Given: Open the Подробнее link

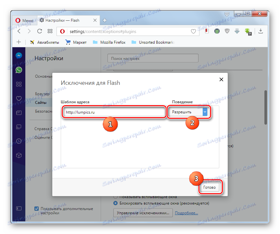Looking at the screenshot, I should pyautogui.click(x=186, y=213).
